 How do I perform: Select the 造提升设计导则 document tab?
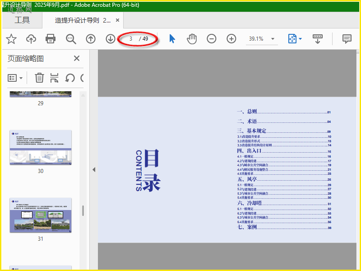tap(83, 20)
